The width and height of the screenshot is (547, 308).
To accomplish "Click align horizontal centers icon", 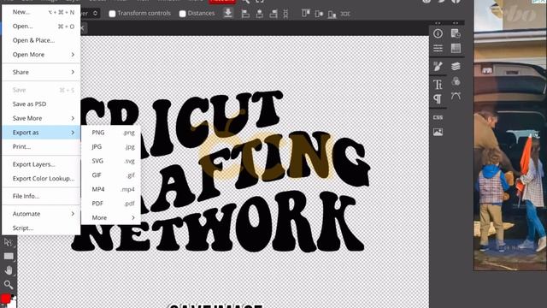I will 260,14.
